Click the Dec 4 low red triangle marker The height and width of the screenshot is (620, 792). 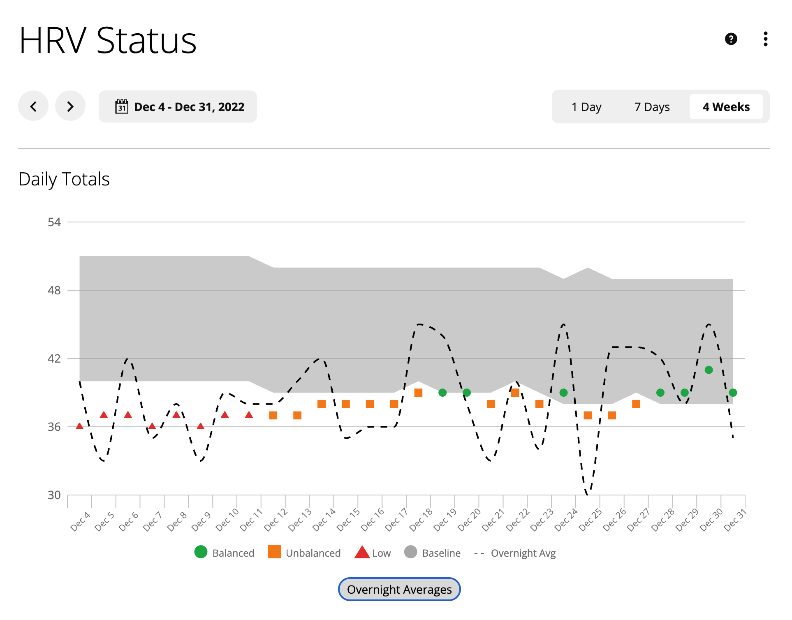pyautogui.click(x=79, y=426)
